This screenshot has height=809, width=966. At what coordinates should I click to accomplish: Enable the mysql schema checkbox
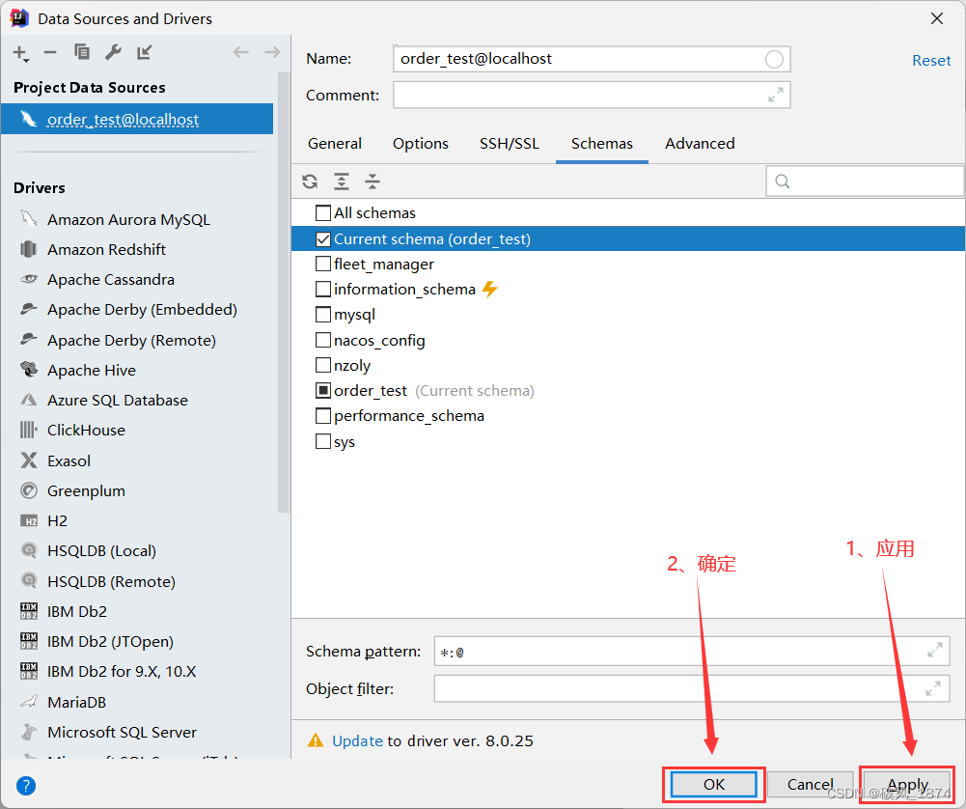pyautogui.click(x=323, y=315)
